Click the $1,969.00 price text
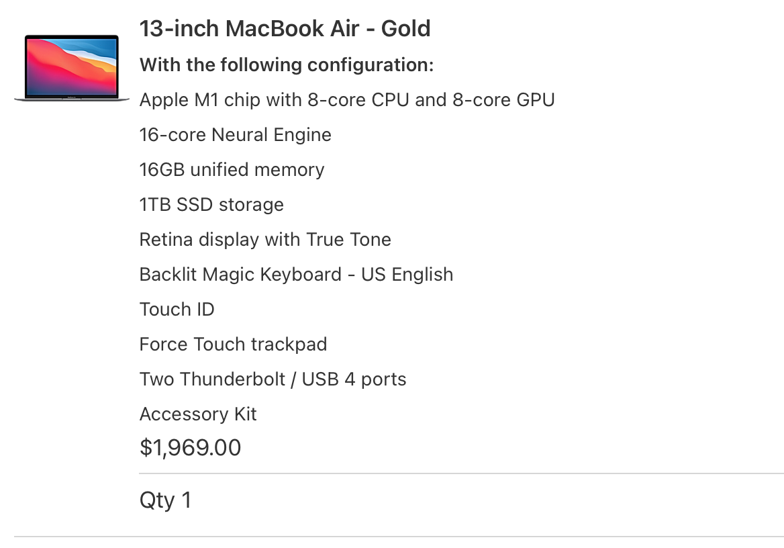Screen dimensions: 784x548 pos(190,447)
